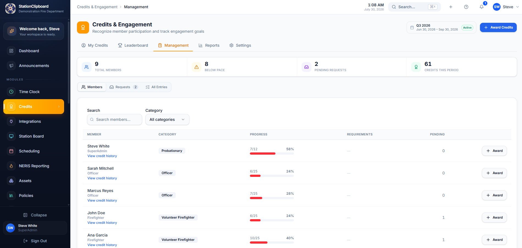Open Announcements megaphone item
The image size is (522, 248).
coord(34,66)
